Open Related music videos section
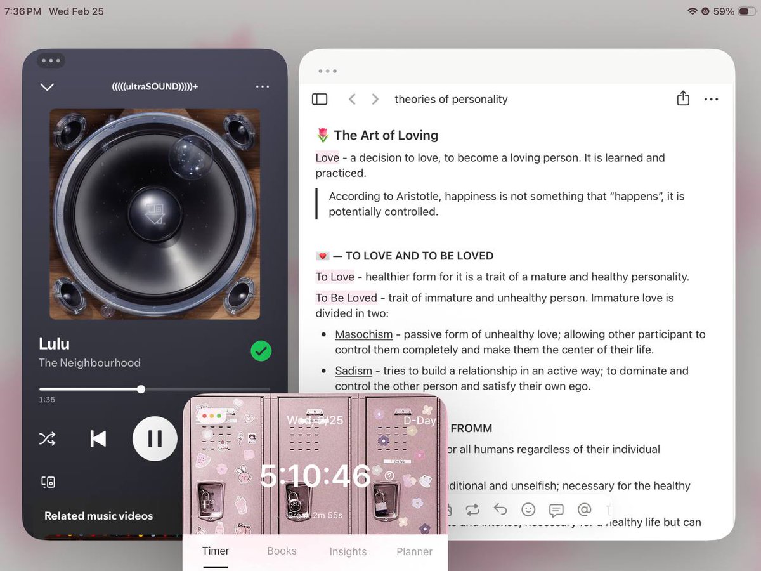Screen dimensions: 761x571 [x=98, y=516]
